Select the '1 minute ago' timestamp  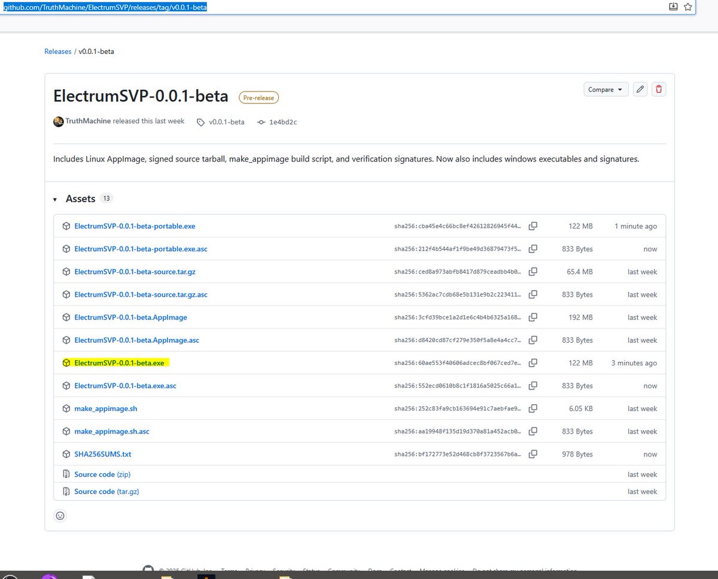(x=635, y=226)
